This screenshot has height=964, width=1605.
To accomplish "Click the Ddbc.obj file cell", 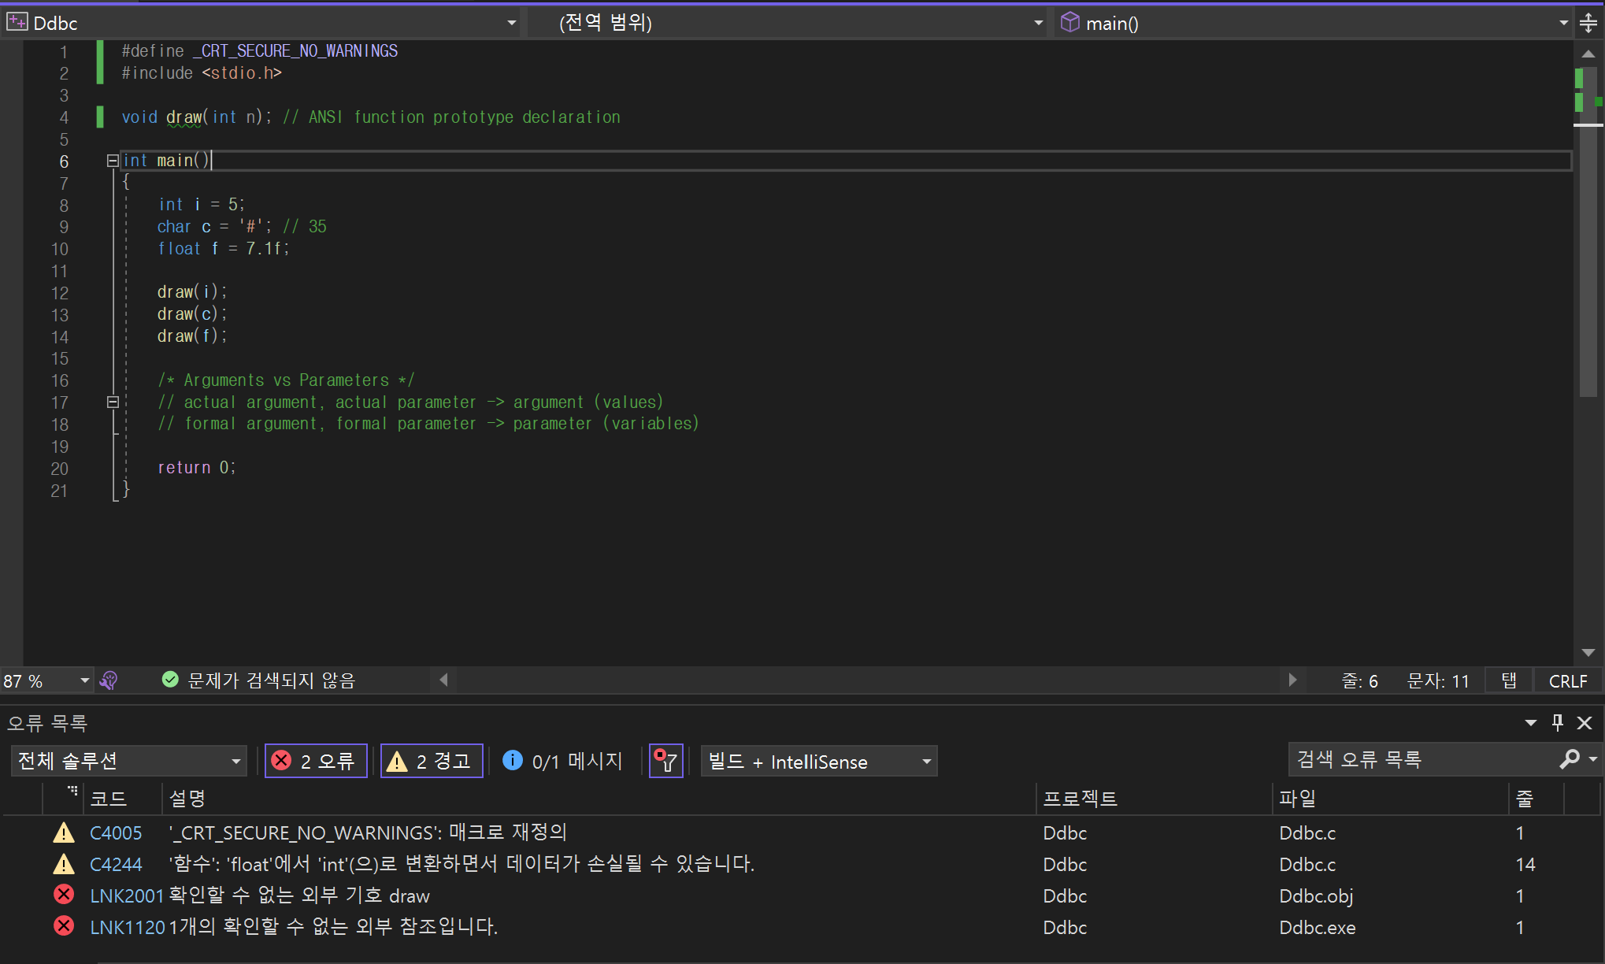I will click(x=1316, y=896).
